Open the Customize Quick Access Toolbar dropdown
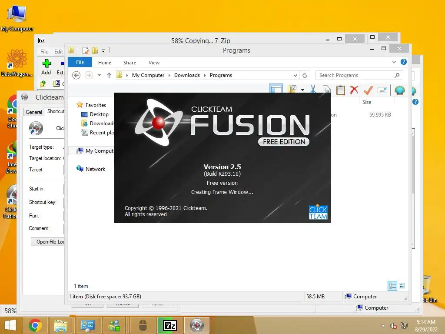445x334 pixels. click(x=103, y=51)
